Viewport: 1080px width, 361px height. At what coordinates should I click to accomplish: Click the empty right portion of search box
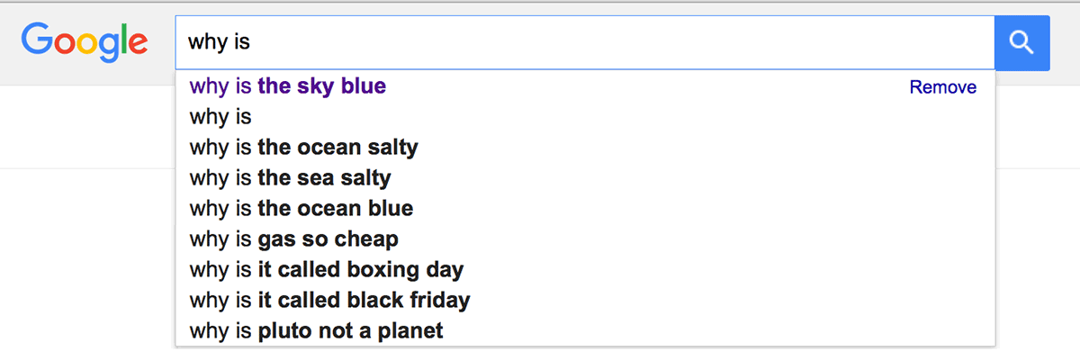(x=720, y=42)
